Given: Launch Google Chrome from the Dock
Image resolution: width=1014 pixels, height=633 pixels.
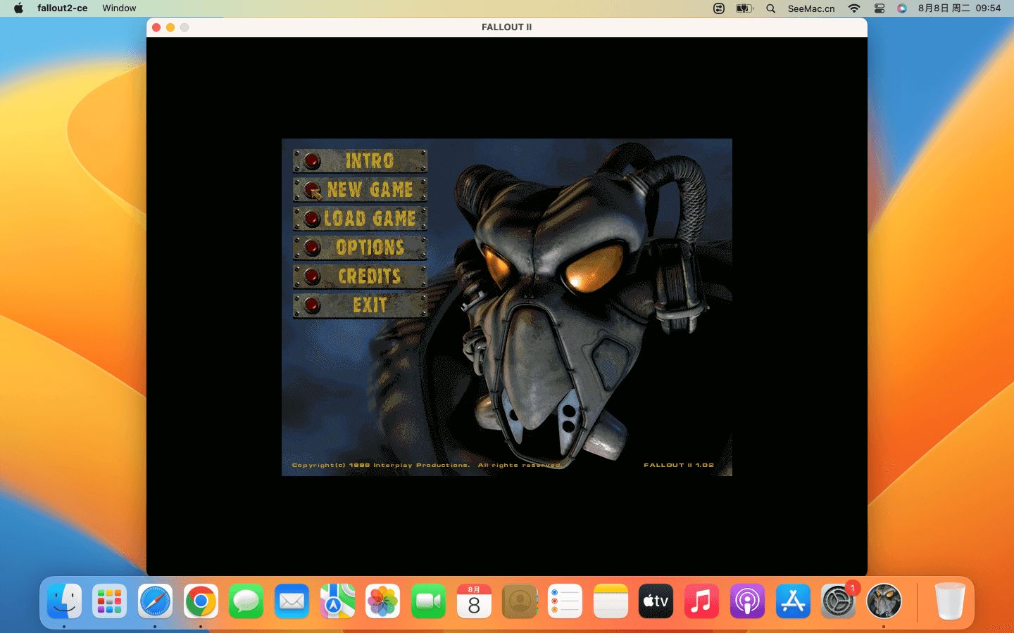Looking at the screenshot, I should click(x=201, y=601).
